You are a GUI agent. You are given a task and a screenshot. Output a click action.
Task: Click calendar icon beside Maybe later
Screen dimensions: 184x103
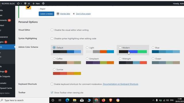pyautogui.click(x=58, y=14)
